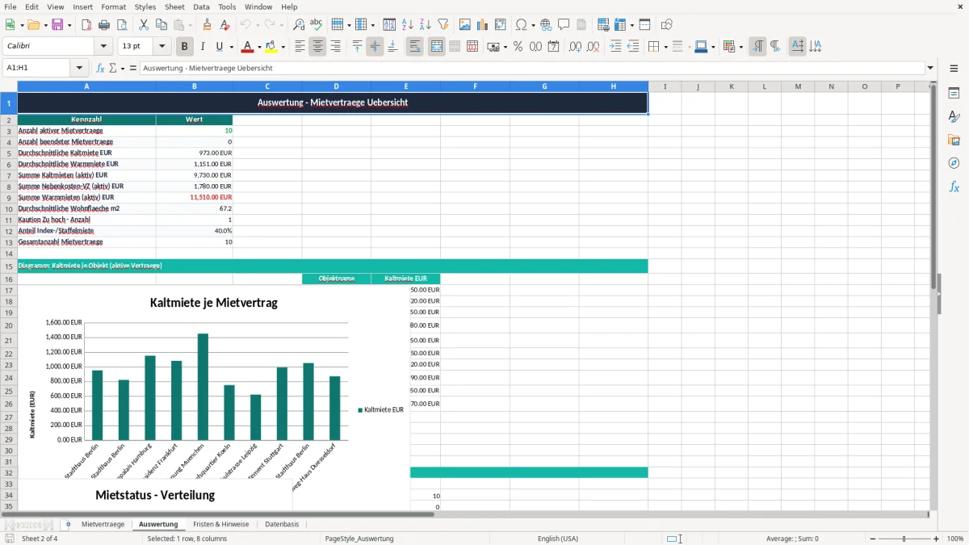Switch to the Datenbasis sheet tab
Viewport: 969px width, 545px height.
pos(282,524)
